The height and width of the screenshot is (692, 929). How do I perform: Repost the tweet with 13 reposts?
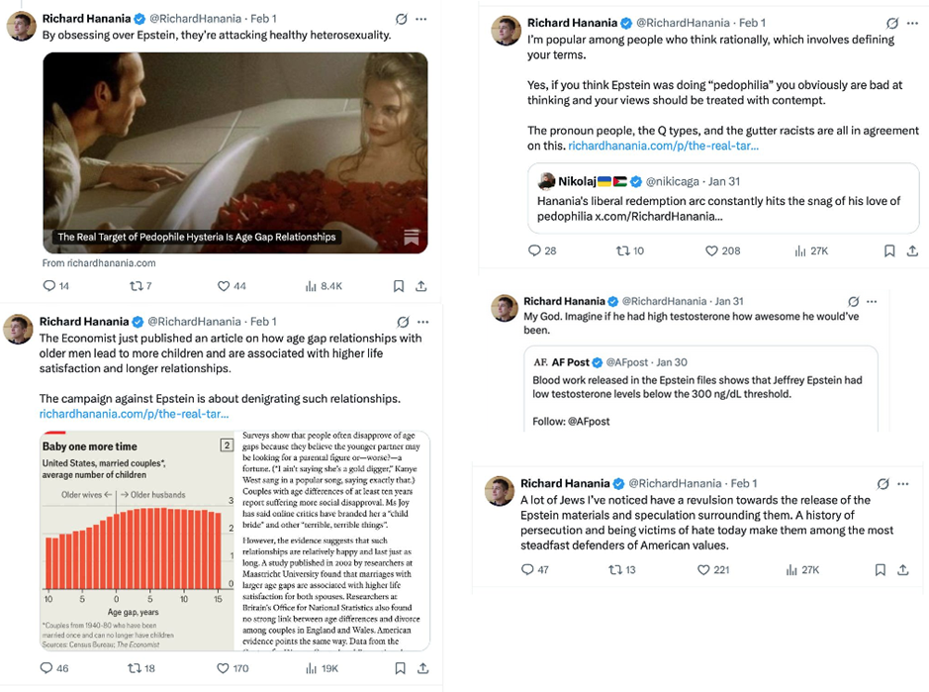pos(614,569)
